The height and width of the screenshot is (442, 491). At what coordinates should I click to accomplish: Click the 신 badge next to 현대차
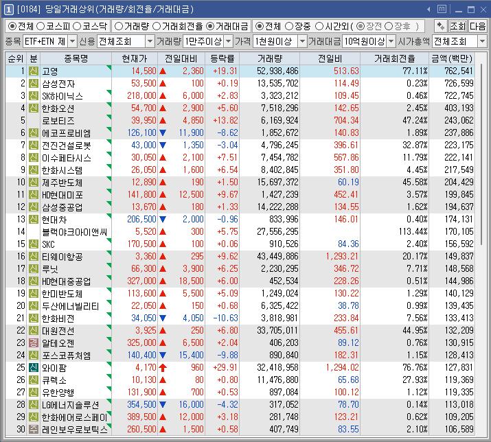[x=33, y=220]
